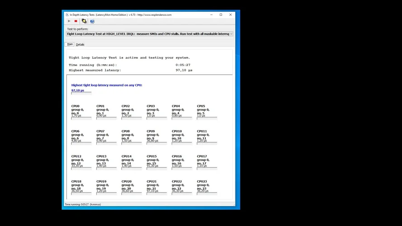Image resolution: width=402 pixels, height=226 pixels.
Task: Open the Test to perform dropdown
Action: click(x=150, y=34)
